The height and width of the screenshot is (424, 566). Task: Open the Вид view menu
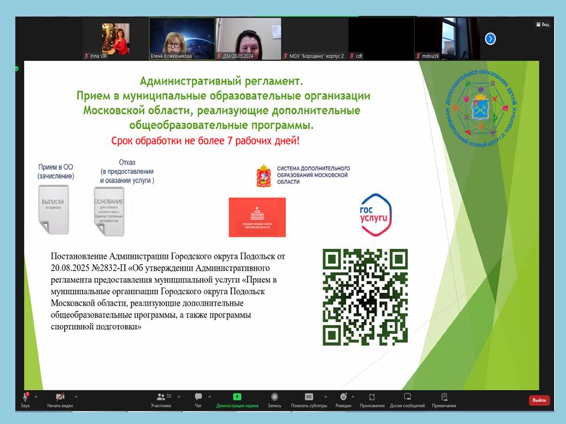[x=542, y=24]
